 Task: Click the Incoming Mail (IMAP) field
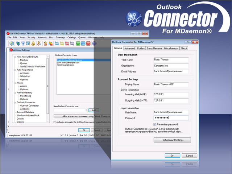[x=171, y=94]
